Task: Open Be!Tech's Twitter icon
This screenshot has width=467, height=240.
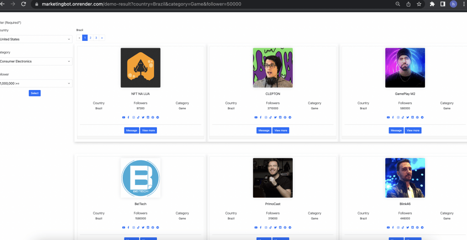Action: coord(143,228)
